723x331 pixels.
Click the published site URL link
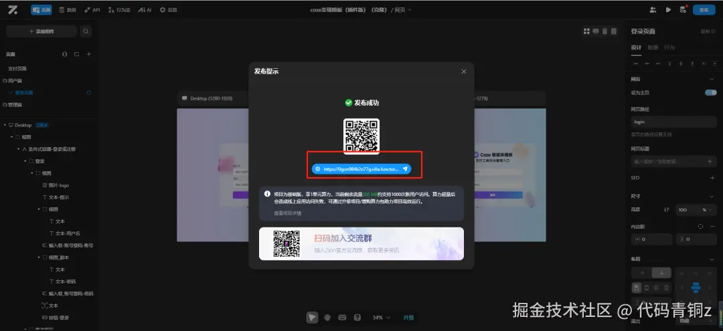pos(361,169)
